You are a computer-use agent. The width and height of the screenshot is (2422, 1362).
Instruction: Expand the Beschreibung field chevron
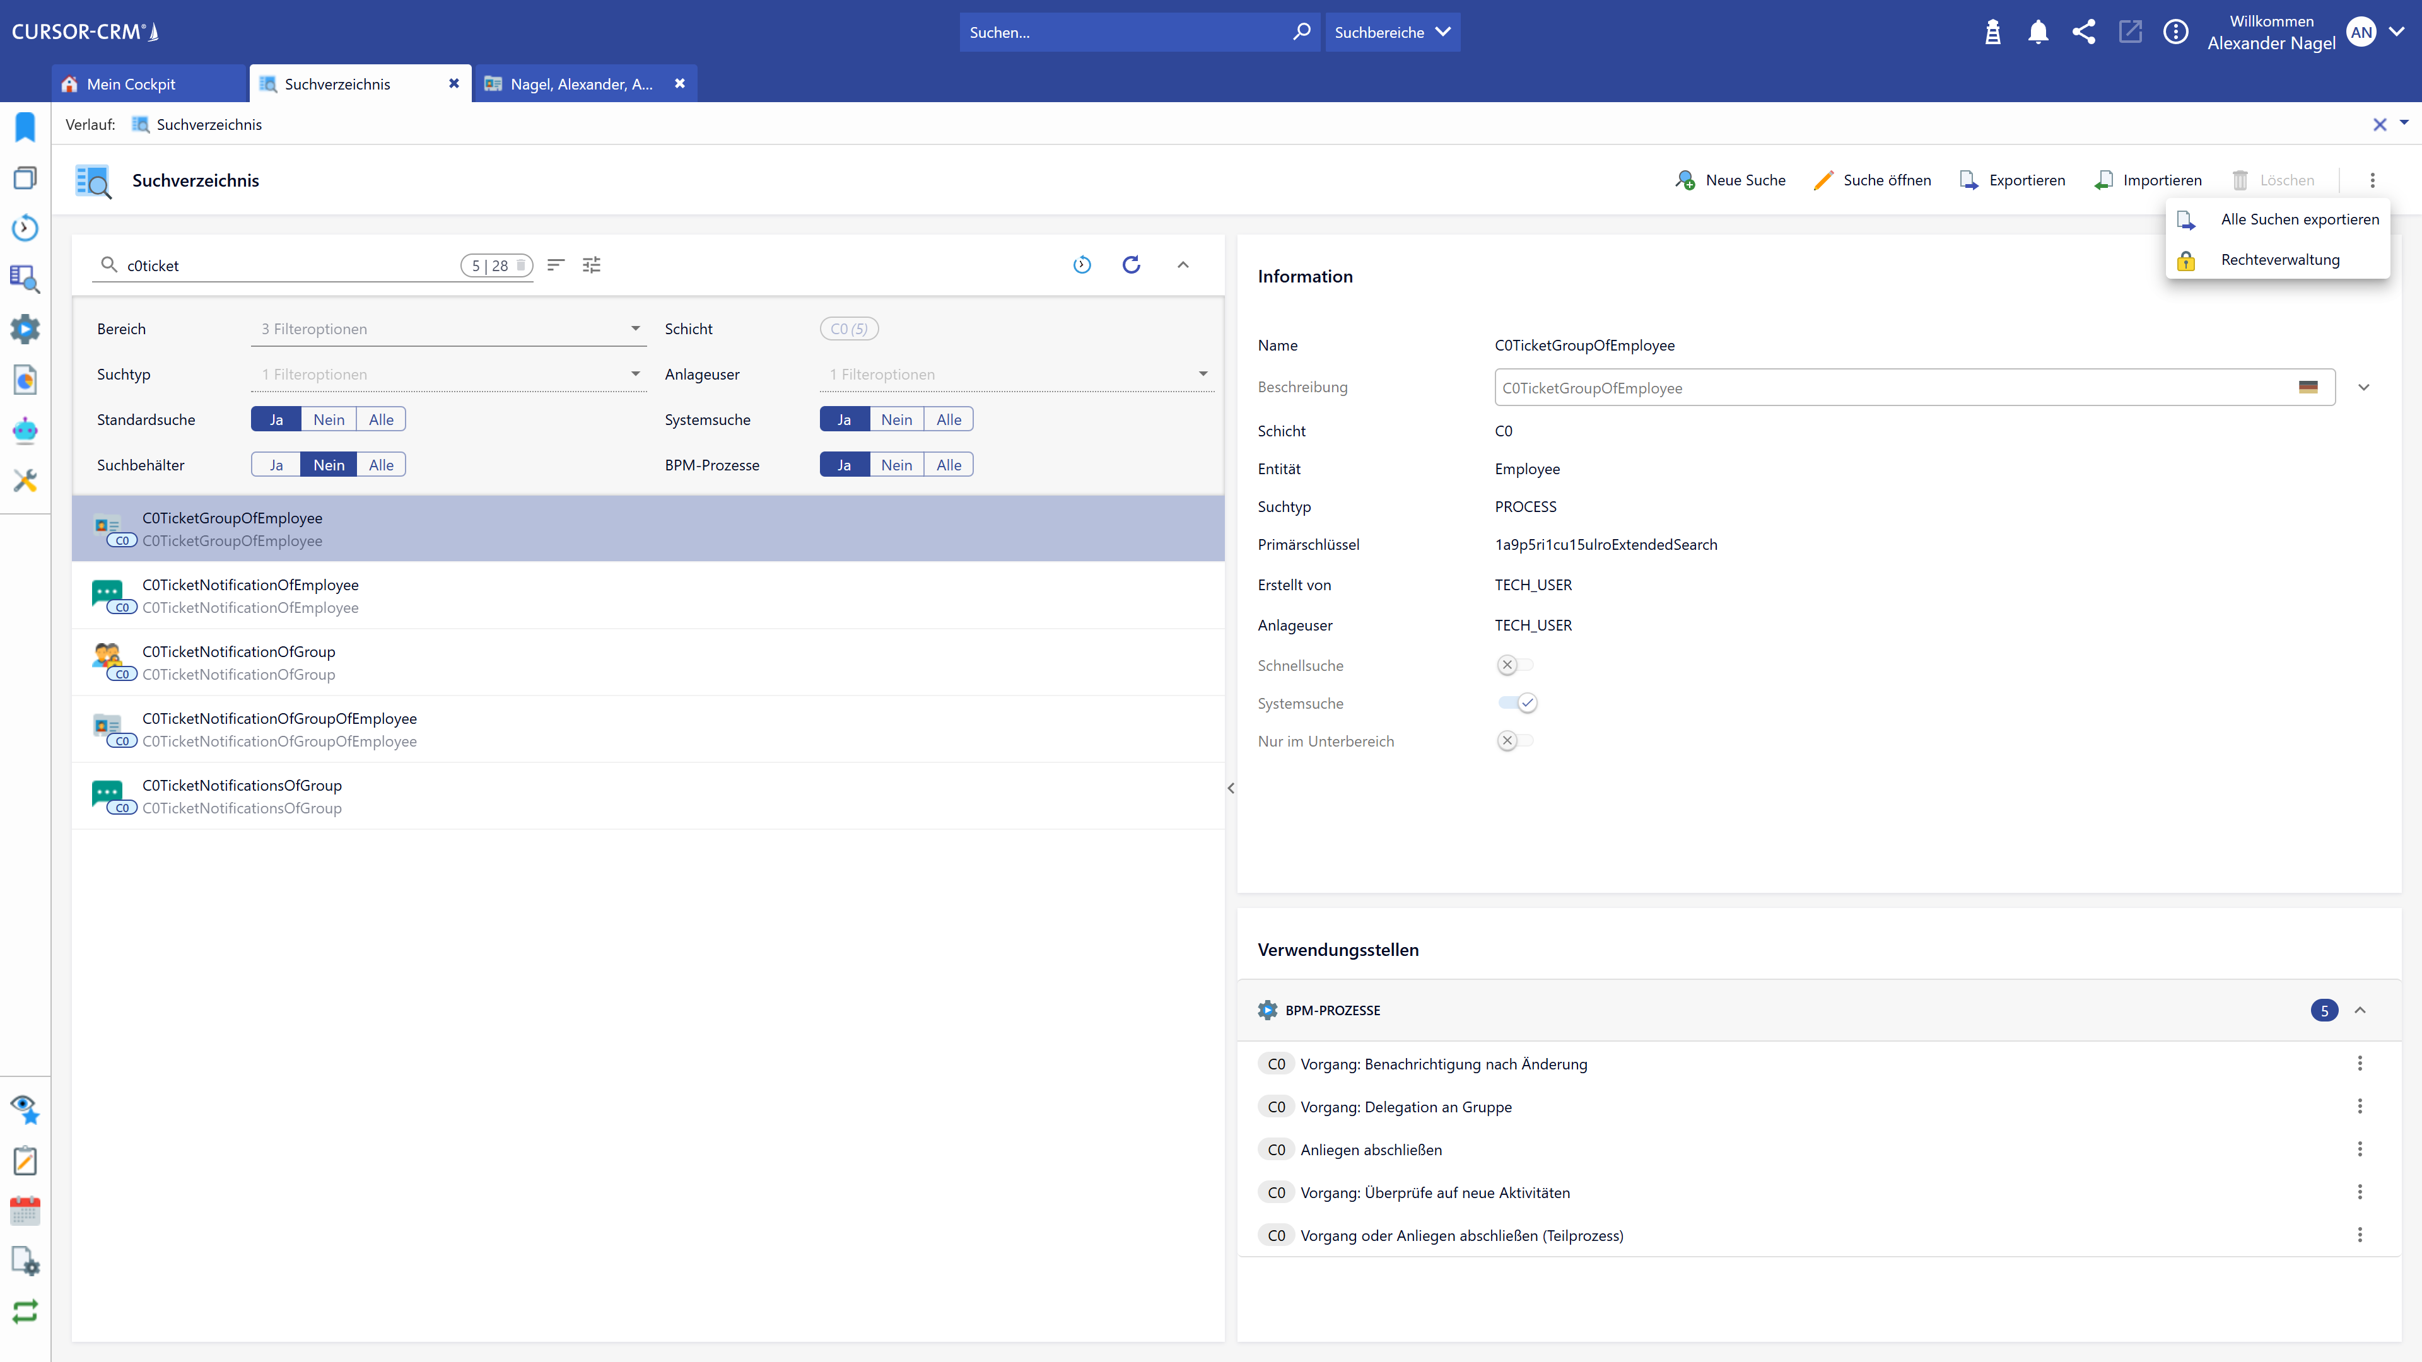click(2364, 387)
